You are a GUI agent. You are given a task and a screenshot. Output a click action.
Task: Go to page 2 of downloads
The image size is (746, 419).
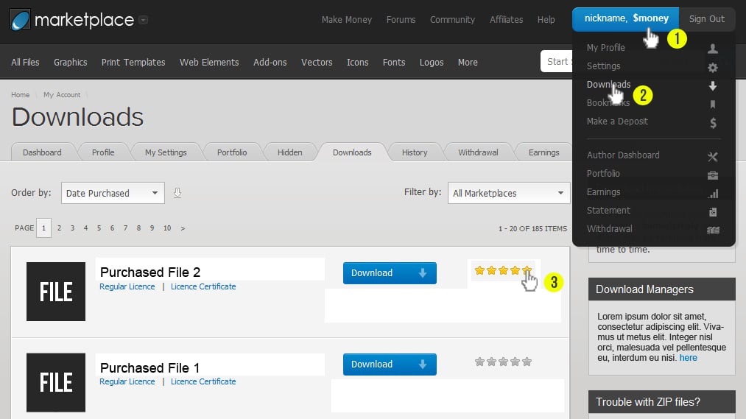tap(59, 228)
